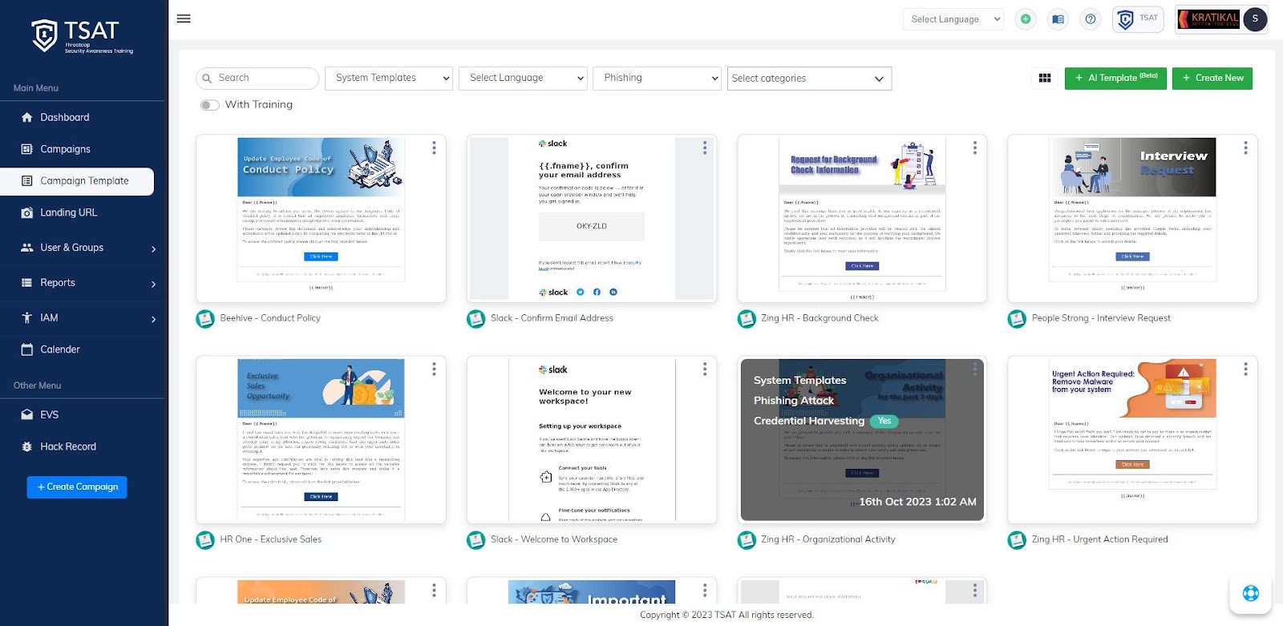Click the icon beside Slack - Confirm Email Address
1283x626 pixels.
click(476, 319)
